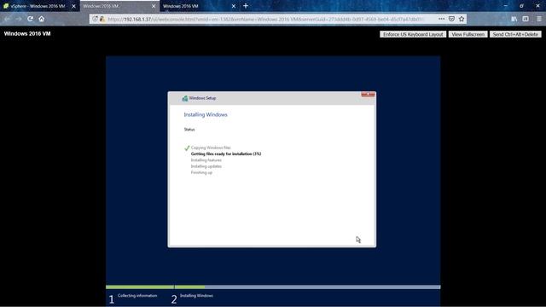Minimize the browser window
The height and width of the screenshot is (307, 546).
506,6
